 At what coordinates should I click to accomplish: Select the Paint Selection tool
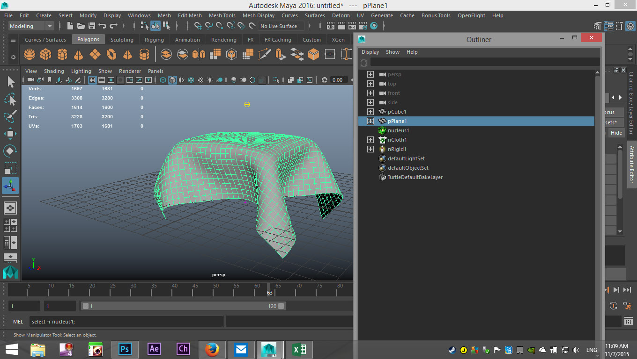point(10,116)
